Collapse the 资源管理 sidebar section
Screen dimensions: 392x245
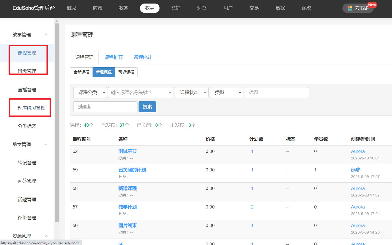click(x=46, y=236)
